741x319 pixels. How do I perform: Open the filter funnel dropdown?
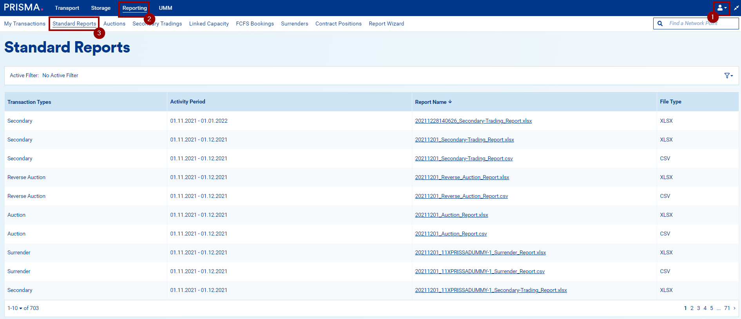pyautogui.click(x=728, y=76)
